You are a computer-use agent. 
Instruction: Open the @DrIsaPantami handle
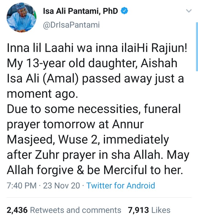coord(72,25)
